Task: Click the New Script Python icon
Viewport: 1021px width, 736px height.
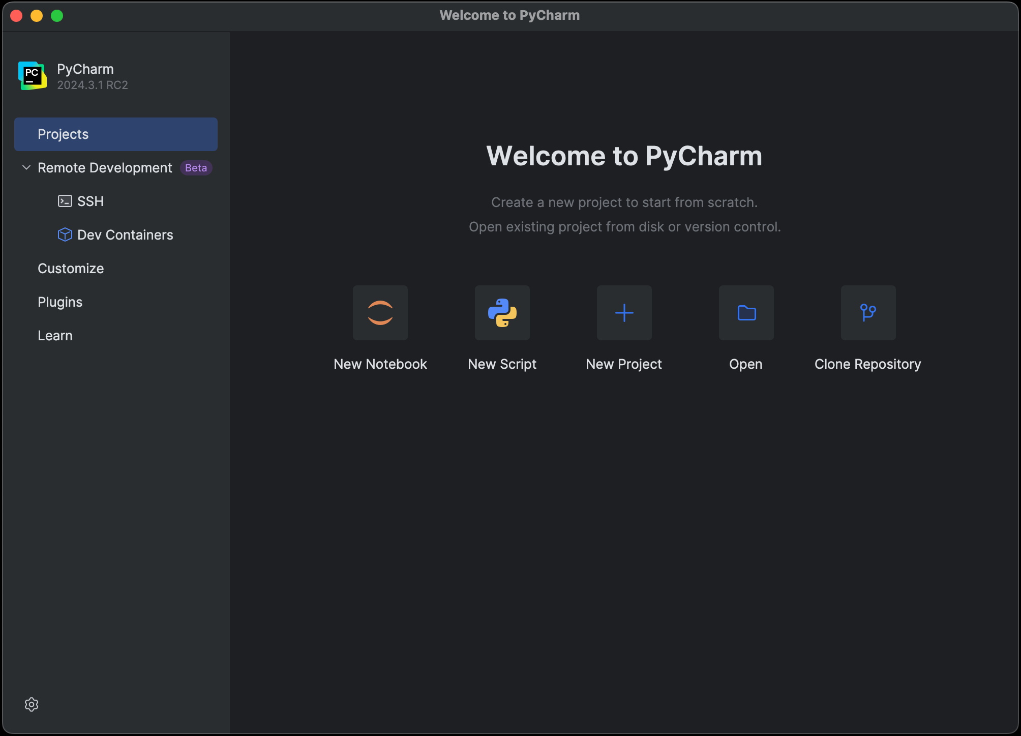Action: tap(502, 313)
